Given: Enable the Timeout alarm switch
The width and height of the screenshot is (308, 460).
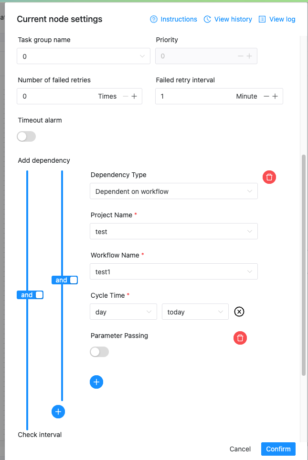Looking at the screenshot, I should 26,136.
